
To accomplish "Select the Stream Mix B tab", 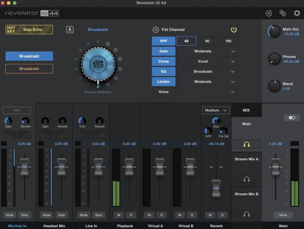I will pos(247,194).
